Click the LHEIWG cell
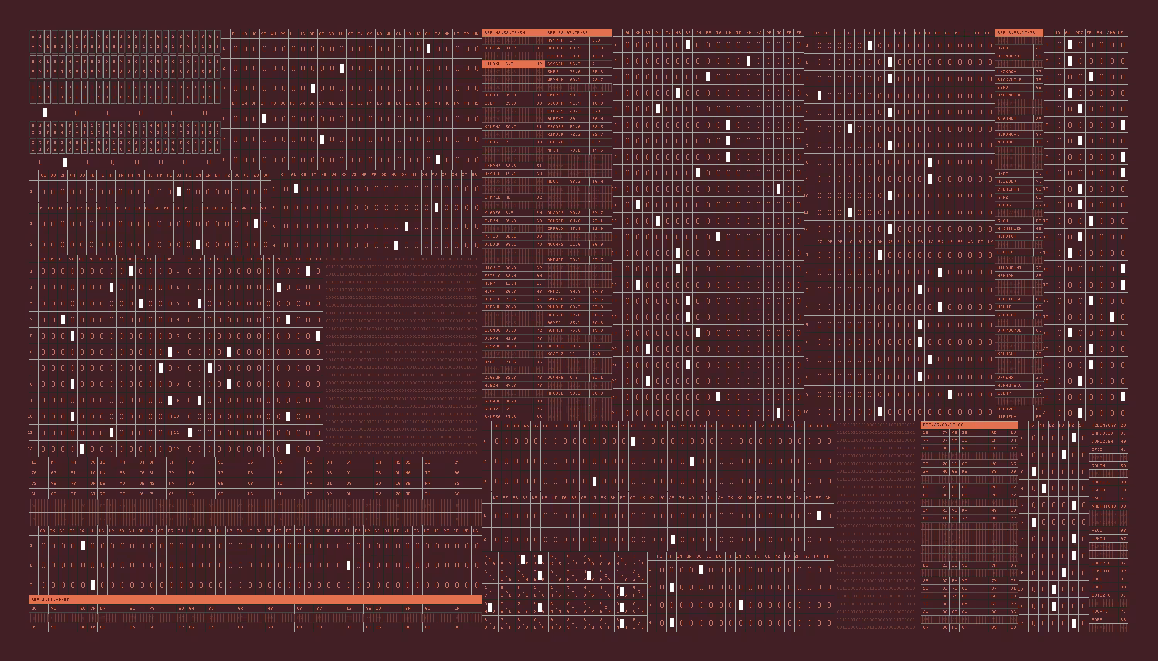This screenshot has height=661, width=1158. 555,142
